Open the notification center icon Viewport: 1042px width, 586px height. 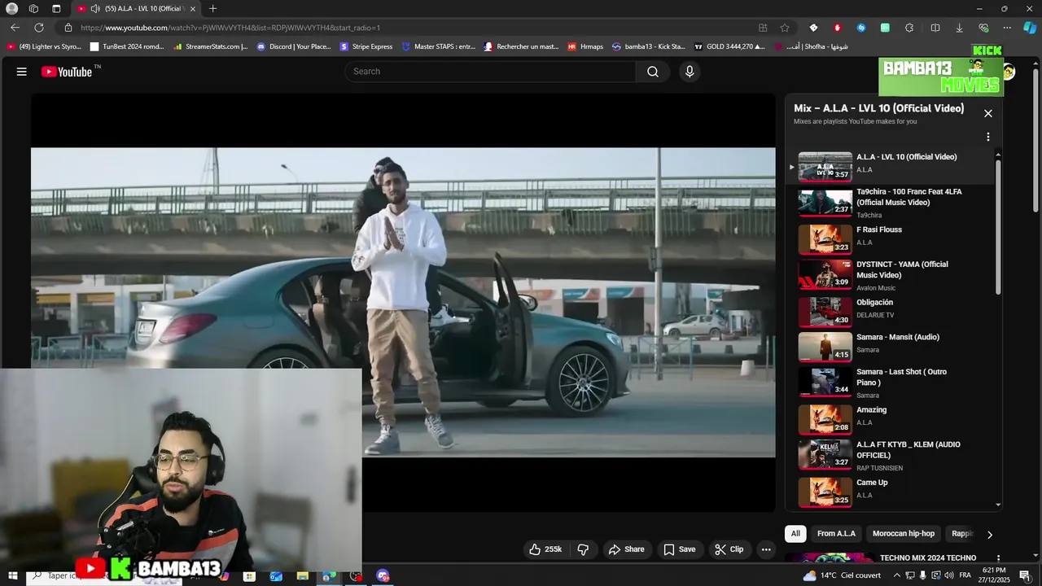click(1025, 575)
